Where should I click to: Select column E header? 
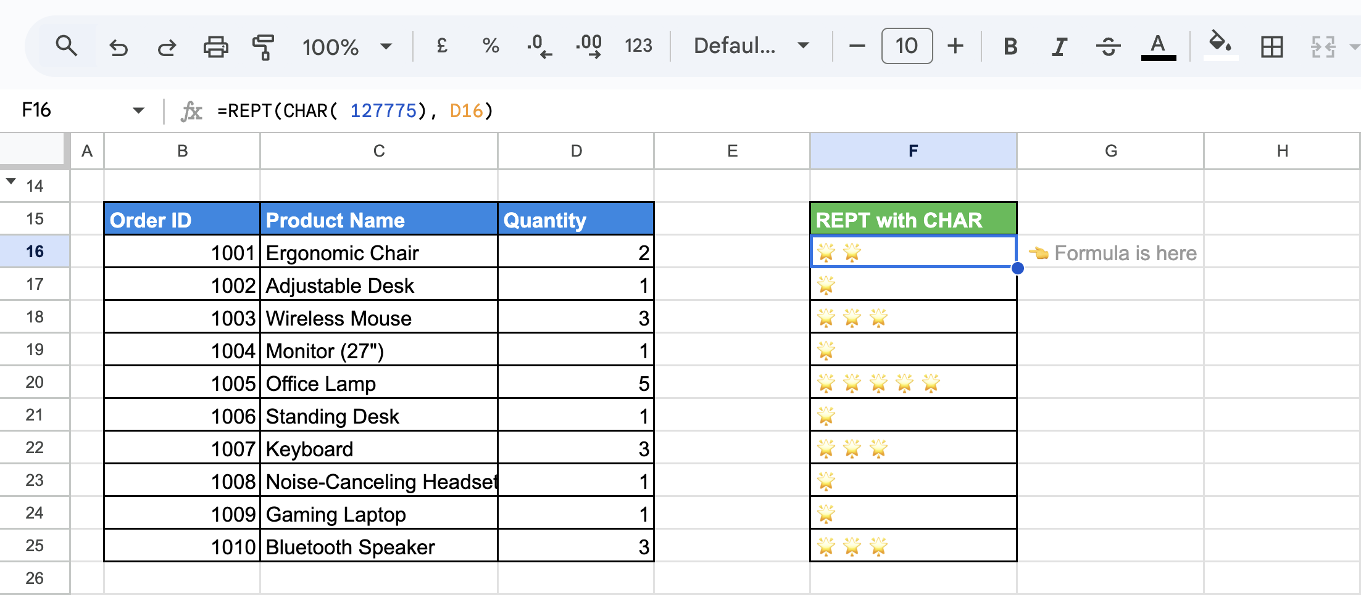[x=732, y=151]
